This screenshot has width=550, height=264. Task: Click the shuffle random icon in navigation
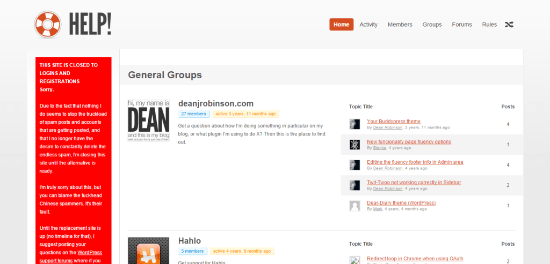pyautogui.click(x=509, y=25)
